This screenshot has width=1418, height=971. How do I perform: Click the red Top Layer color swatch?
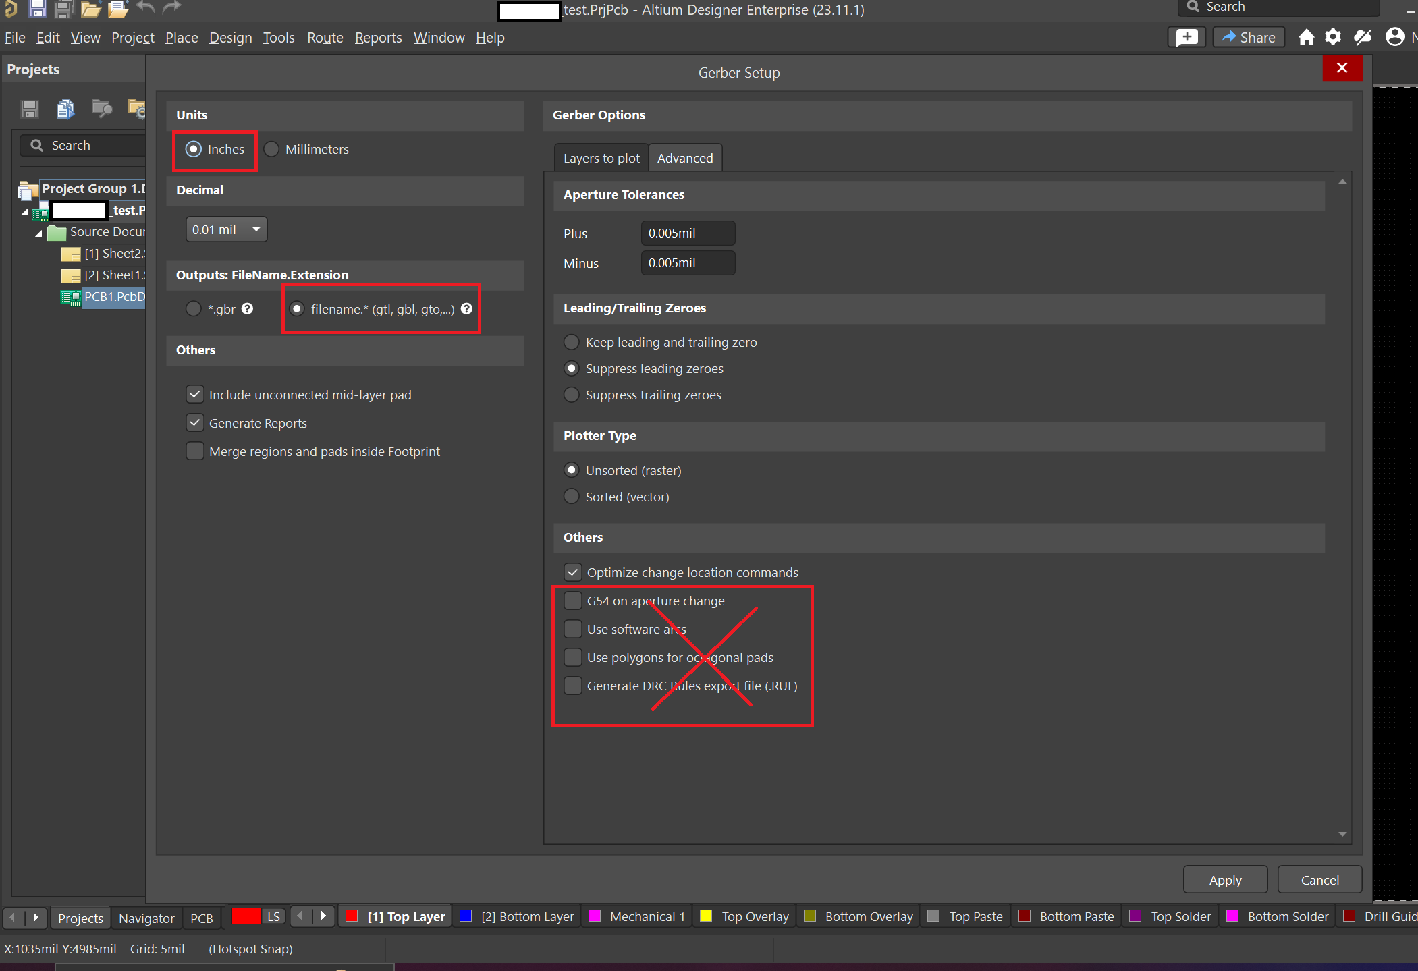(x=352, y=916)
